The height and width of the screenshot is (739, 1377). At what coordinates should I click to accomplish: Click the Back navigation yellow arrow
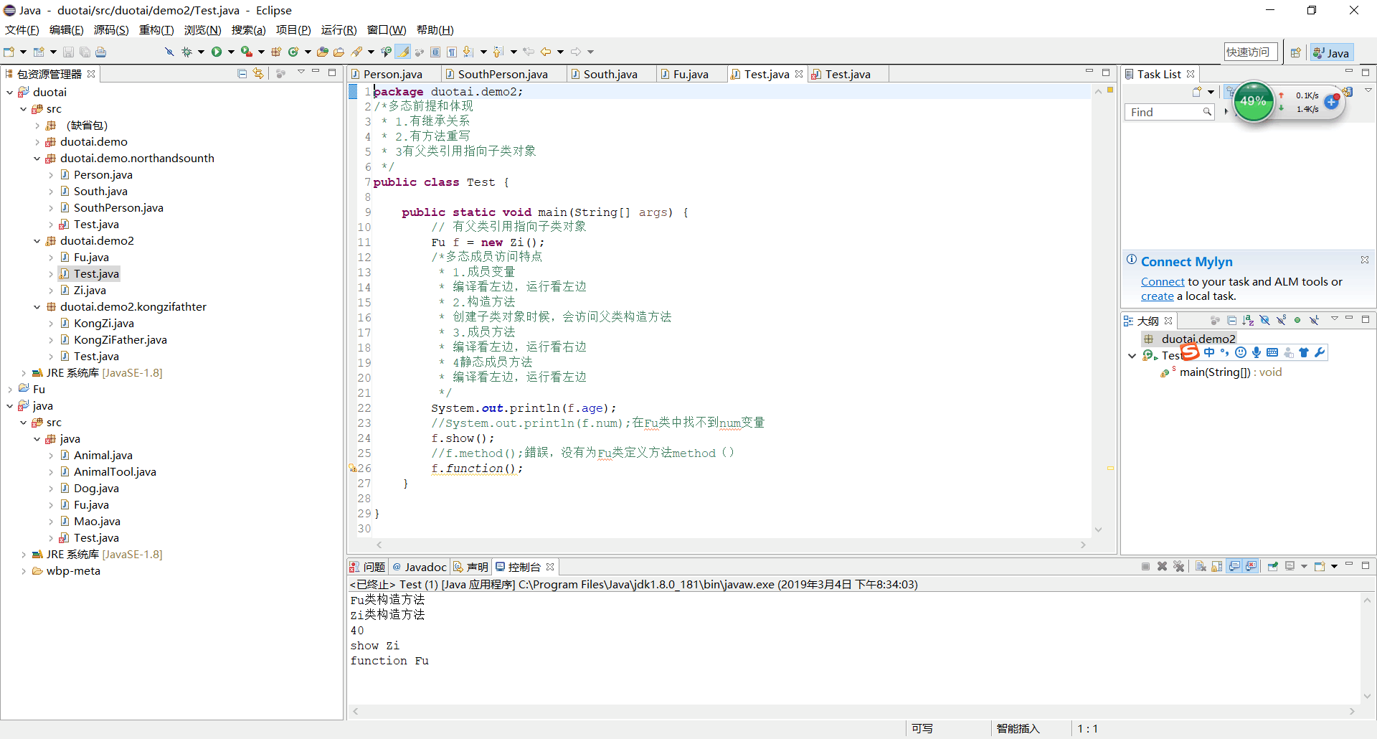pyautogui.click(x=546, y=52)
